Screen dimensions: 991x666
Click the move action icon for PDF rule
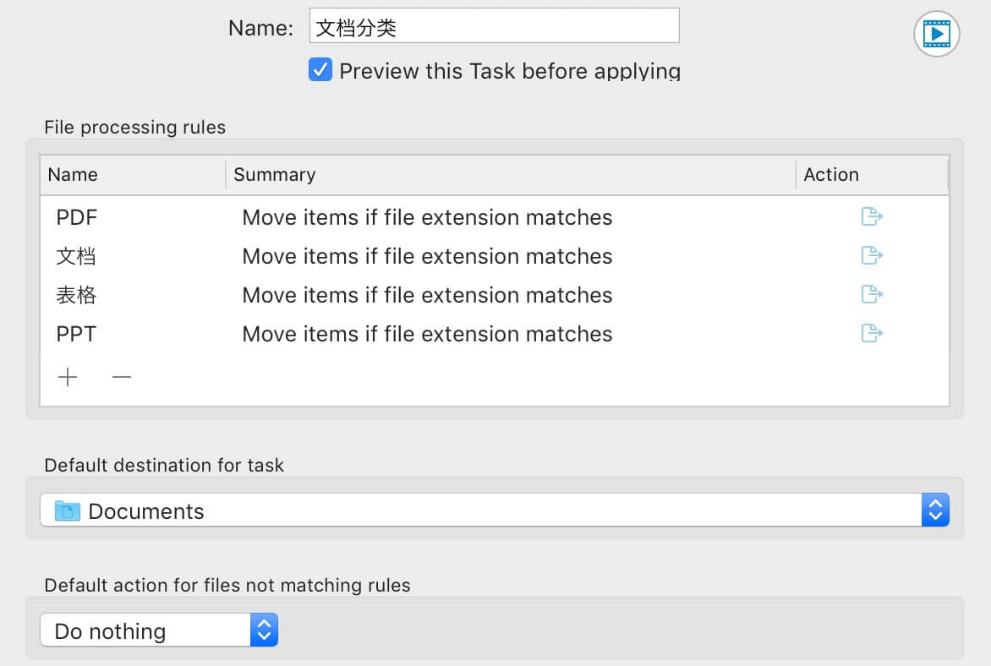[x=872, y=217]
